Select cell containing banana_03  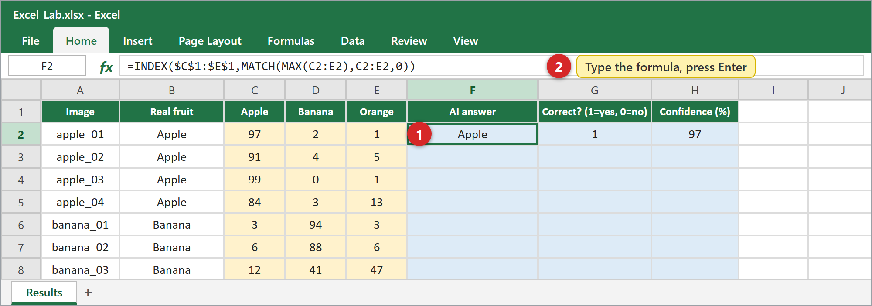click(x=80, y=270)
